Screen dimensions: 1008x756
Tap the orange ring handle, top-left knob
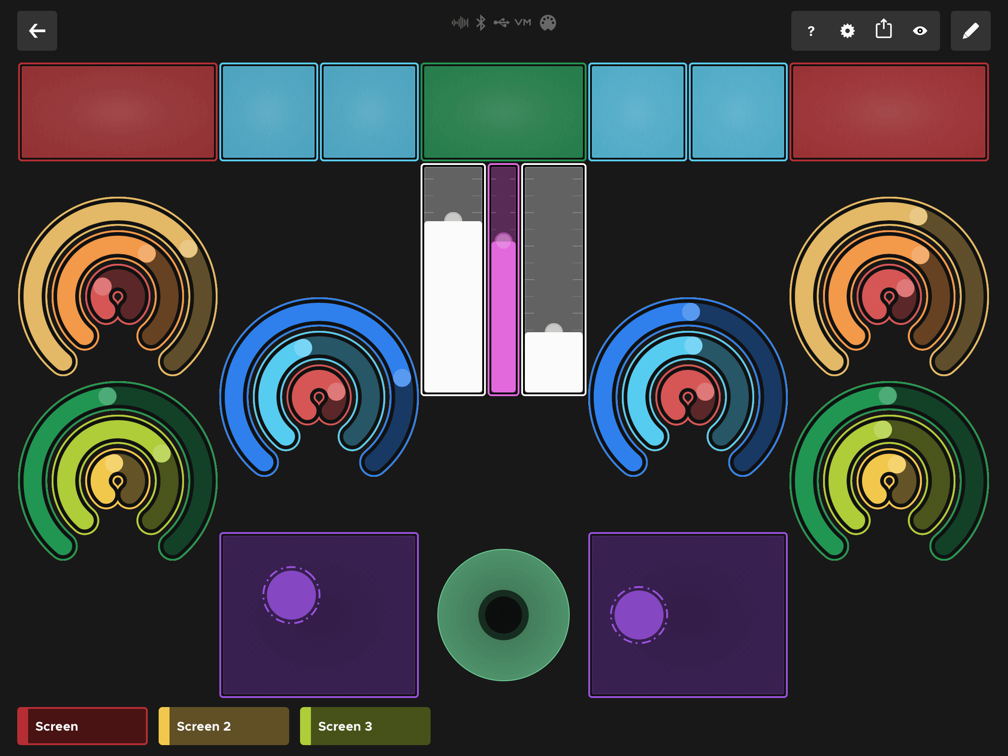point(147,253)
